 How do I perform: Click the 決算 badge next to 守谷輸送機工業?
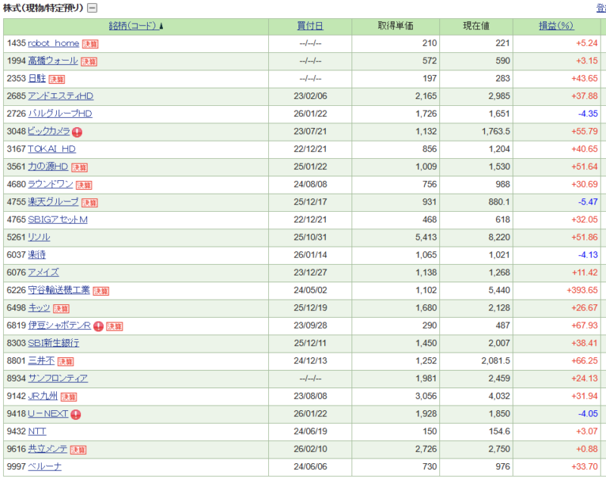point(102,291)
